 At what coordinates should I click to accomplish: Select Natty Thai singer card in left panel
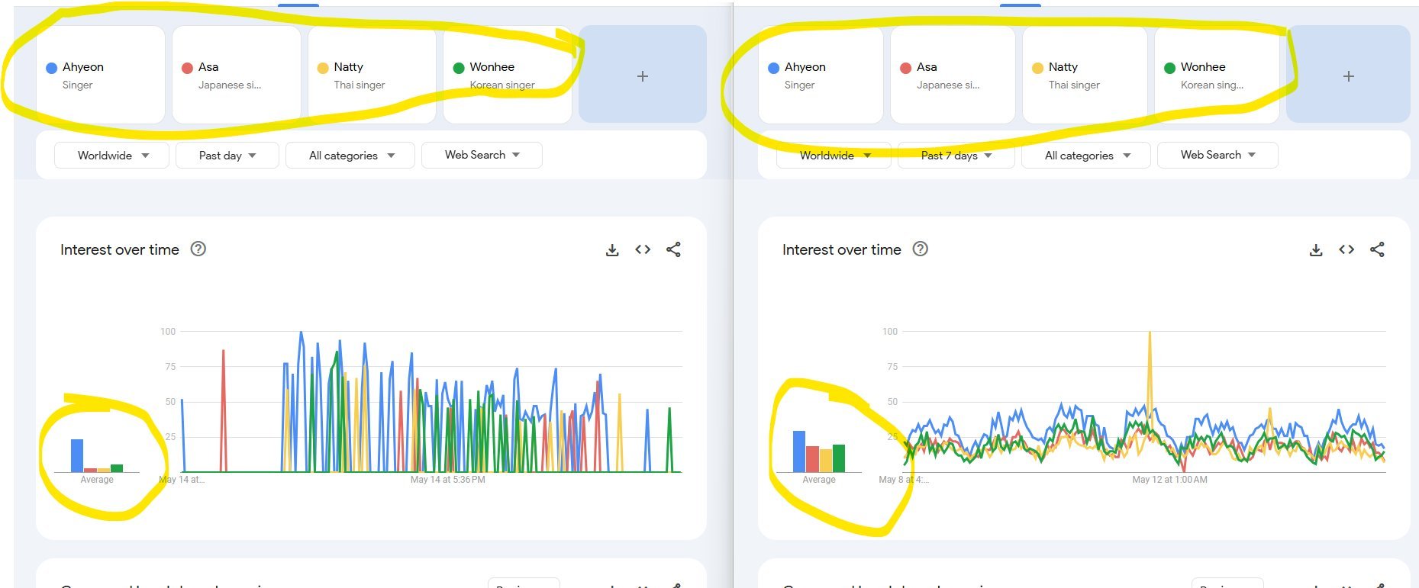coord(372,75)
